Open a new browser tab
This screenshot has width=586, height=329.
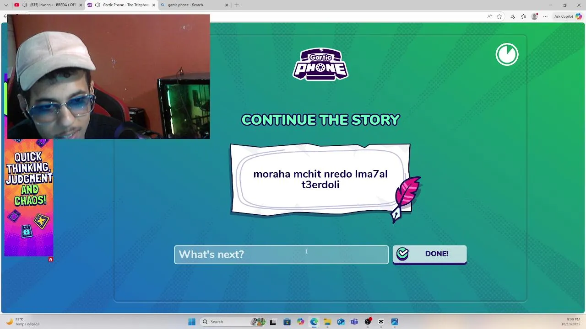237,5
